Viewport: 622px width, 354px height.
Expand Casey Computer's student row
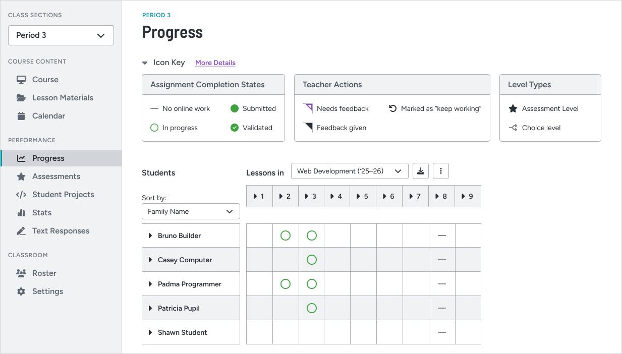(x=150, y=260)
